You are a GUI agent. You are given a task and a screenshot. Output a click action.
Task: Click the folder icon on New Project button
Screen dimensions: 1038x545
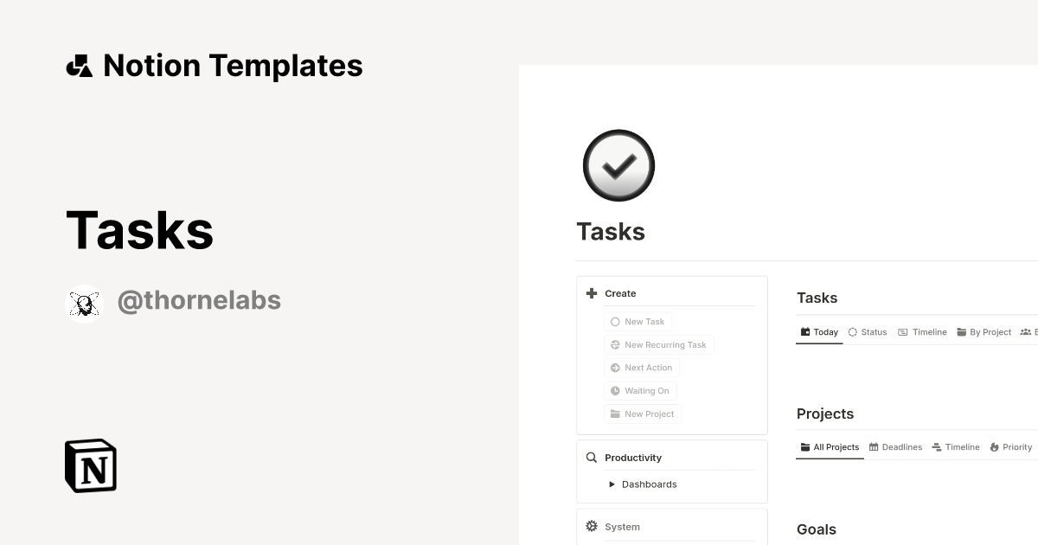pos(614,414)
